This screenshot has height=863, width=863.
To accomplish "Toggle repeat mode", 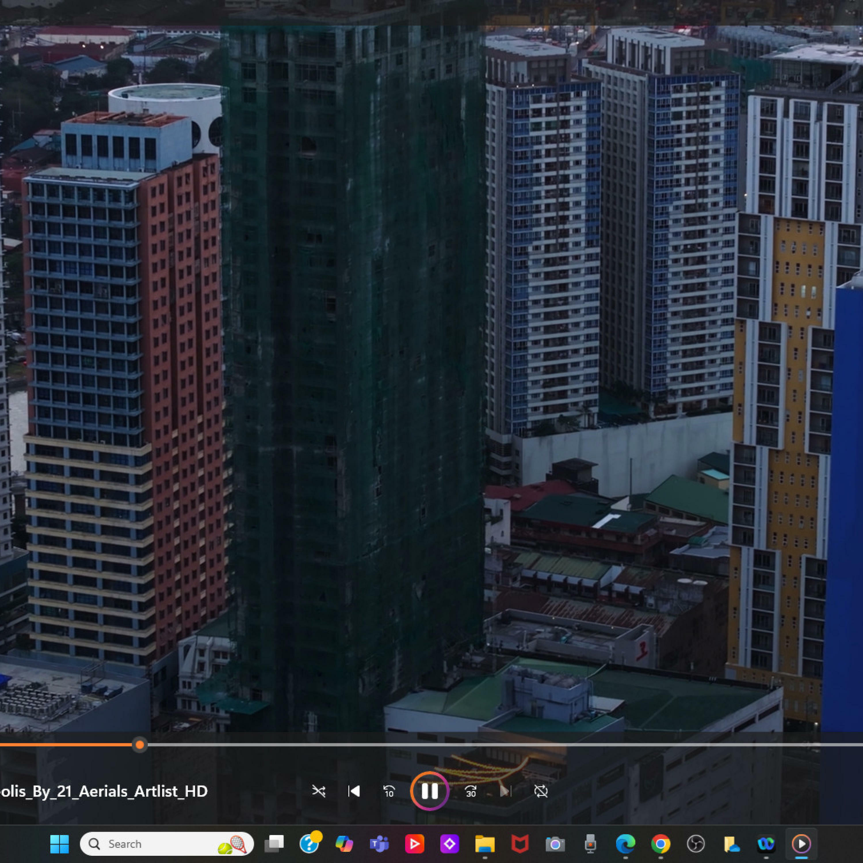I will point(541,792).
